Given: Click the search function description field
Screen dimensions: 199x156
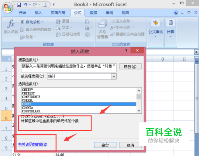Looking at the screenshot, I should (69, 68).
